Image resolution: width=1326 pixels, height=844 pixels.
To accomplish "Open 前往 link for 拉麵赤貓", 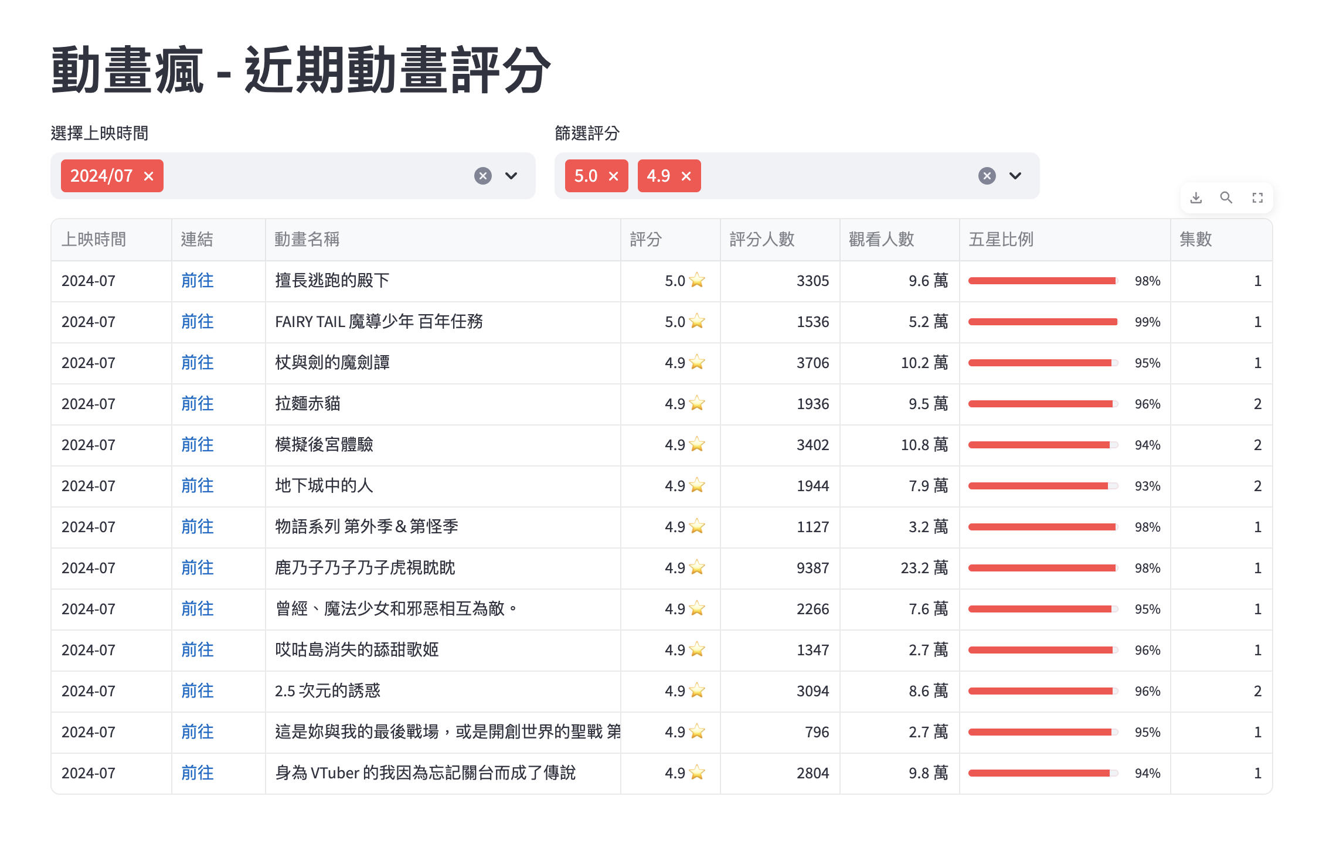I will click(197, 404).
